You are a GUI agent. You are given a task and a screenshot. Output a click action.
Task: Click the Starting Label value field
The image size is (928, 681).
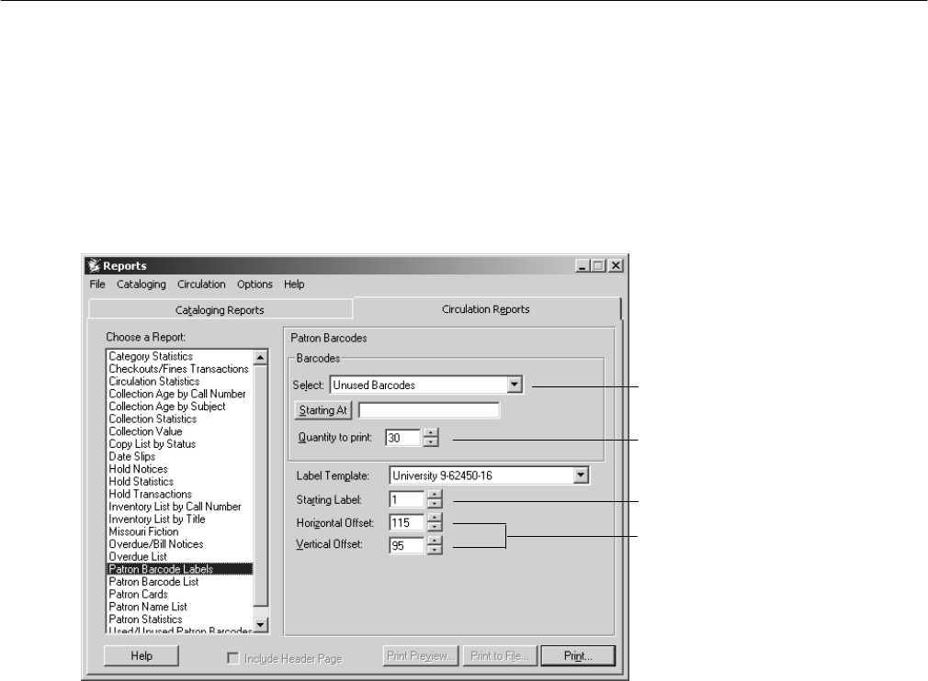(407, 499)
